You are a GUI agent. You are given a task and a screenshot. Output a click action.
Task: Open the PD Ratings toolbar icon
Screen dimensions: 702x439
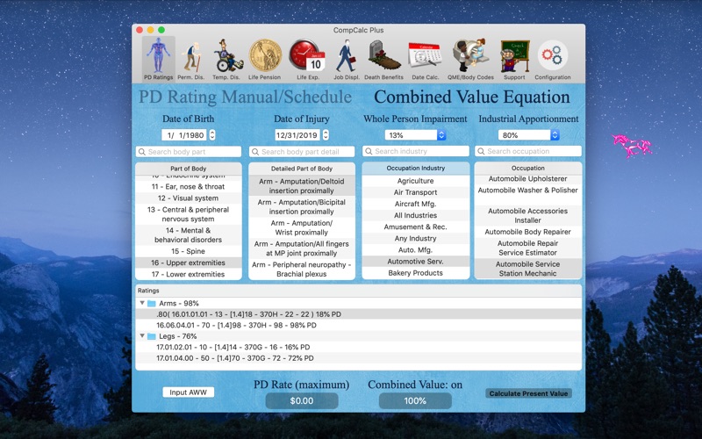[159, 59]
